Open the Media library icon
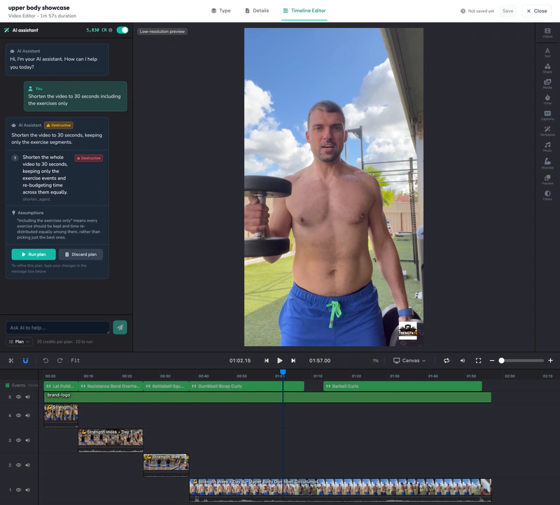 [x=547, y=84]
